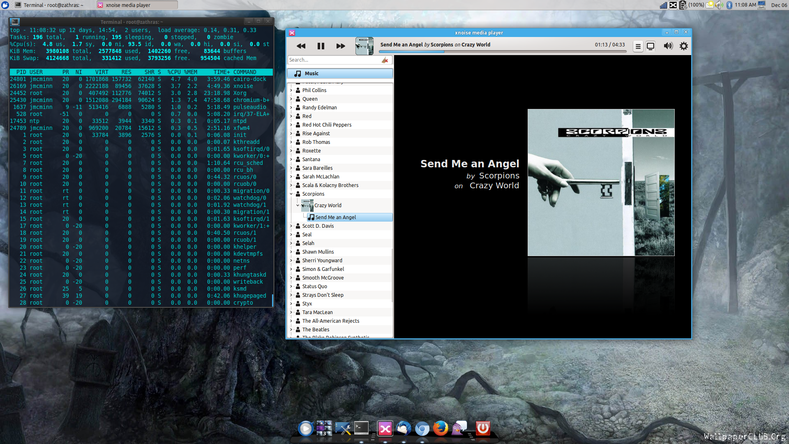Pause the currently playing track

coord(321,46)
